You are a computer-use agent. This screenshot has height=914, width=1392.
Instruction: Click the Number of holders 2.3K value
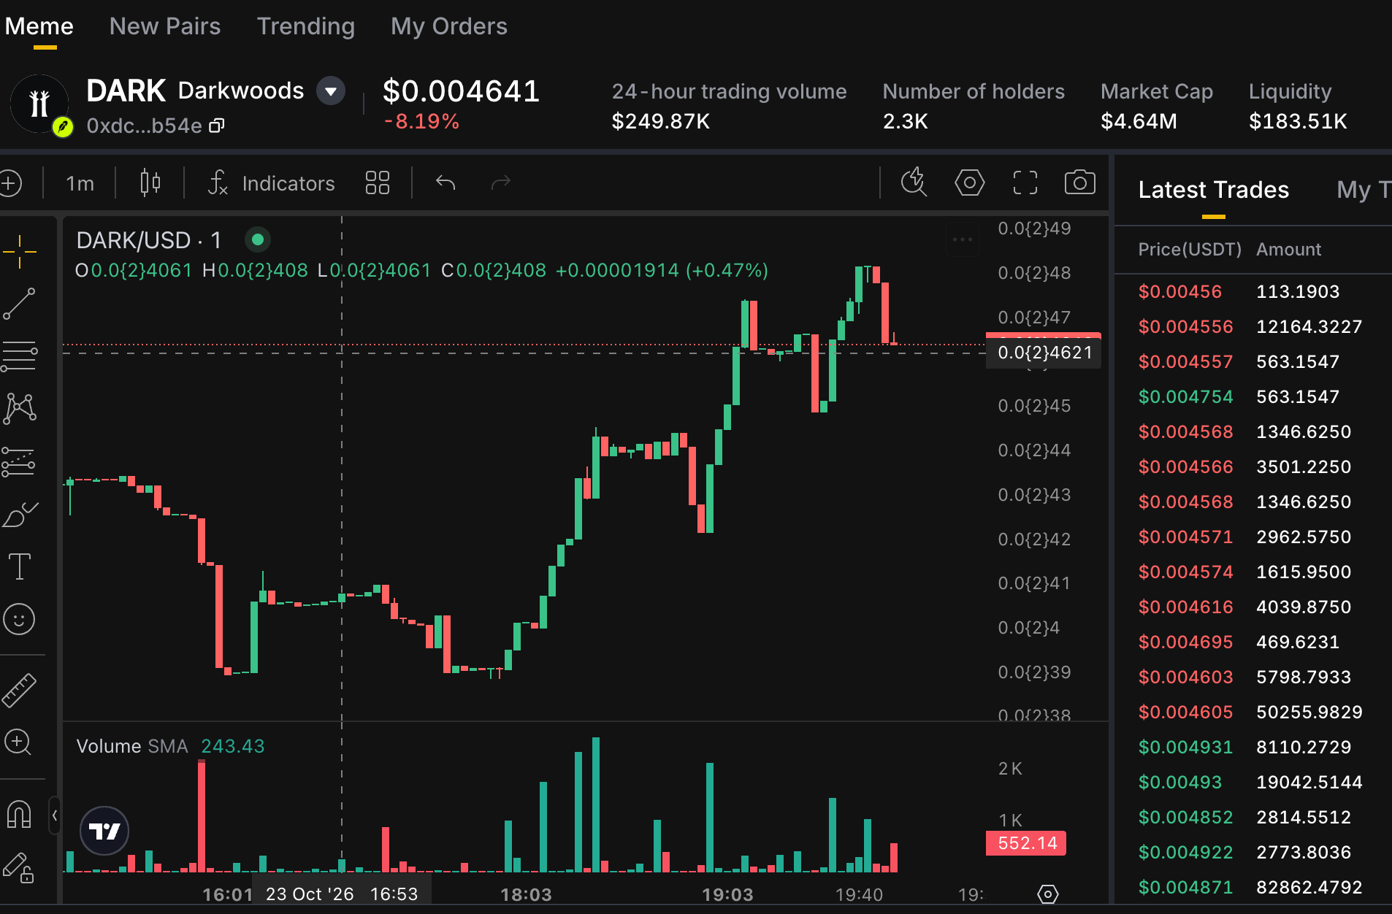coord(906,121)
